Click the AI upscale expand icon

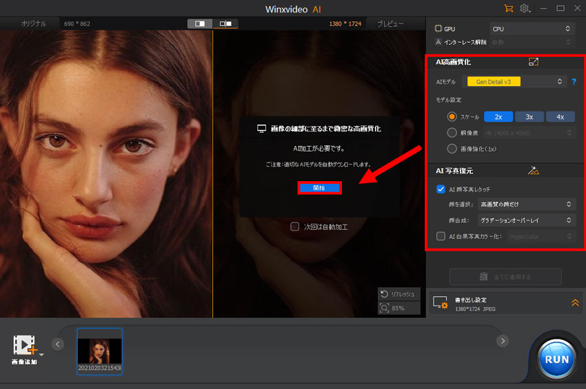click(x=533, y=62)
